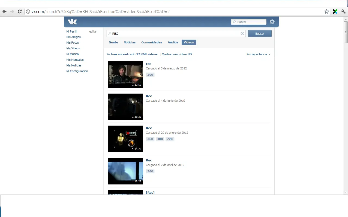Click the REC search input field
The width and height of the screenshot is (348, 217).
176,34
